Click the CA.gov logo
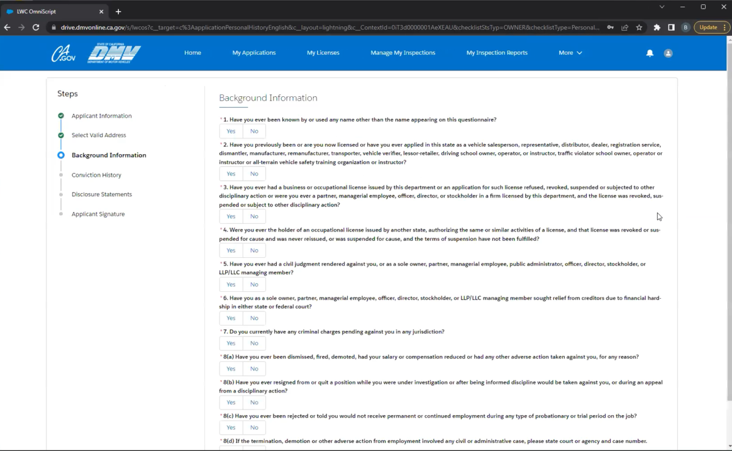The image size is (732, 451). (x=63, y=54)
